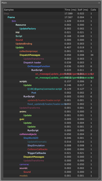102x181 pixels.
Task: Click the 17.589 time value for Step
Action: (x=68, y=14)
